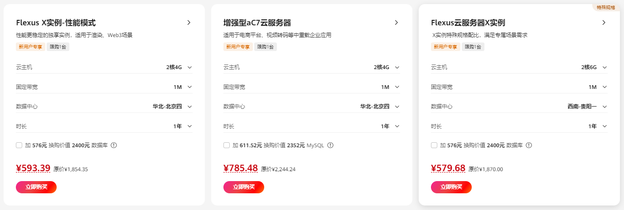Screen dimensions: 624x210
Task: Expand 云主机 2核6G dropdown
Action: point(605,67)
